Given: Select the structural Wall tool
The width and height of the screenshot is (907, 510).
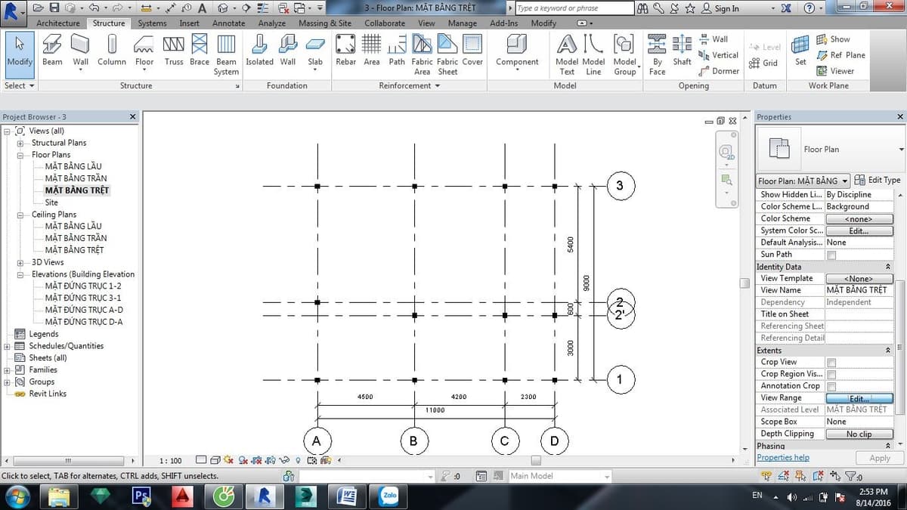Looking at the screenshot, I should coord(80,53).
